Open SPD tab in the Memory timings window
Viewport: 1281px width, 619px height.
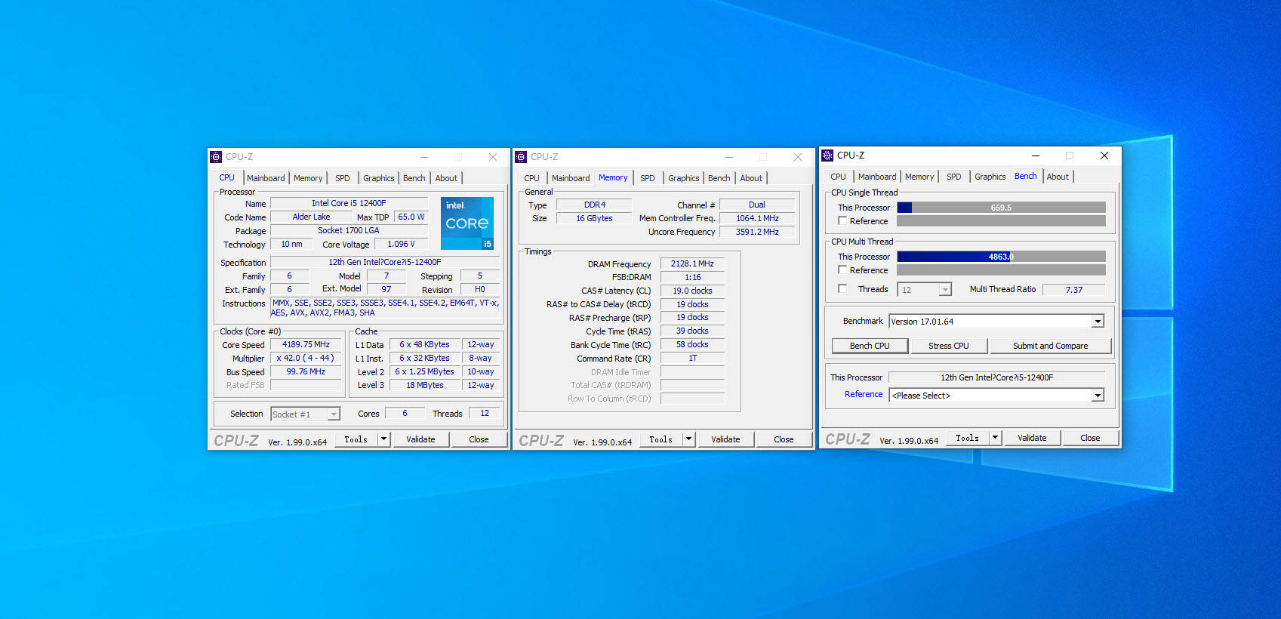pyautogui.click(x=648, y=178)
